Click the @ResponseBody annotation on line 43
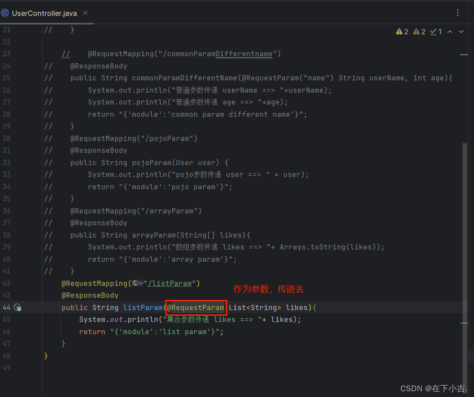The height and width of the screenshot is (397, 474). (x=90, y=295)
